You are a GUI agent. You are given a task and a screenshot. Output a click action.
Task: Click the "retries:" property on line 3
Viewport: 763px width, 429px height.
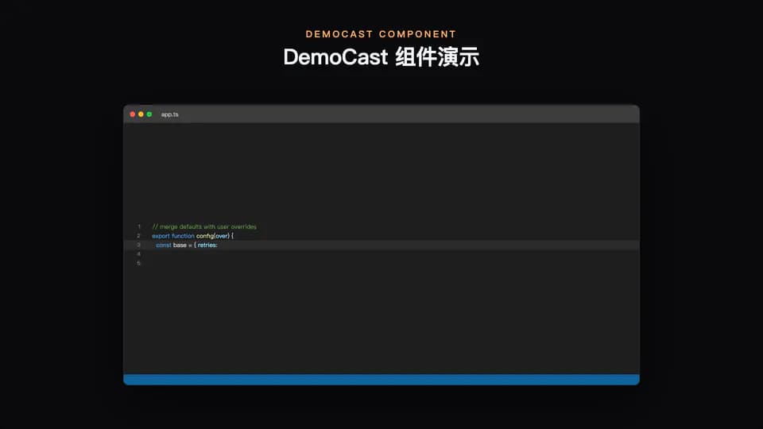click(x=207, y=245)
